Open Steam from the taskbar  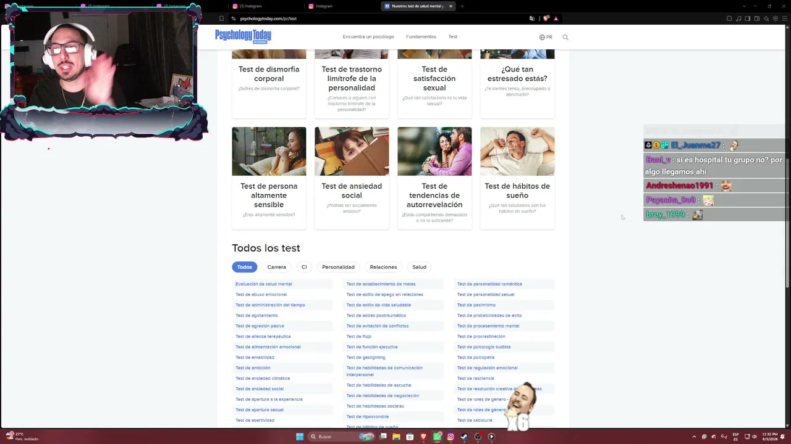click(x=464, y=437)
